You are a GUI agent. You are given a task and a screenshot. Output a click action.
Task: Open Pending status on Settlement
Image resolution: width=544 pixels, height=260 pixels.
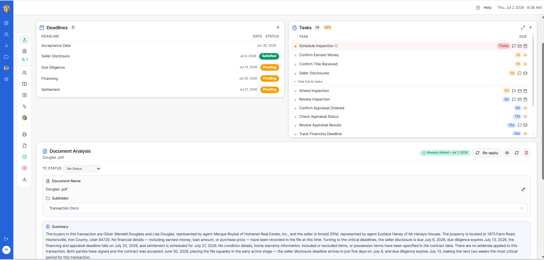[269, 89]
